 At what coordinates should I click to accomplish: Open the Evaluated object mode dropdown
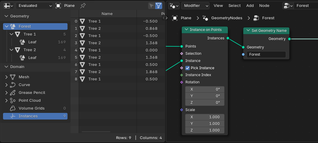click(34, 6)
